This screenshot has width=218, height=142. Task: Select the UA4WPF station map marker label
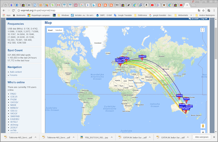pyautogui.click(x=142, y=56)
